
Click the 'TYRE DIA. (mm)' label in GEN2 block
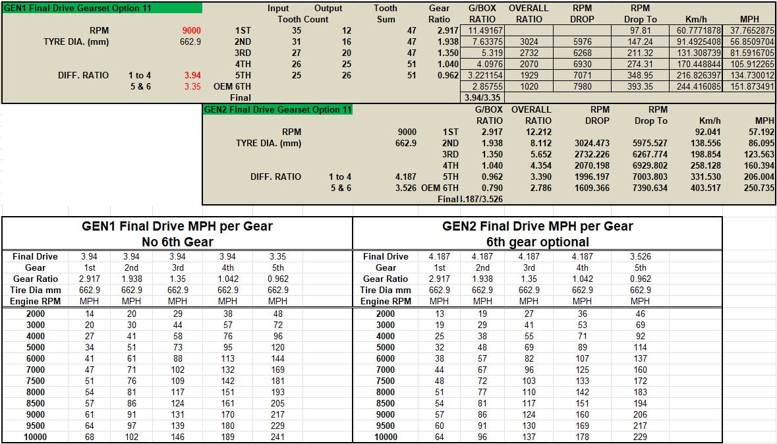pos(269,143)
